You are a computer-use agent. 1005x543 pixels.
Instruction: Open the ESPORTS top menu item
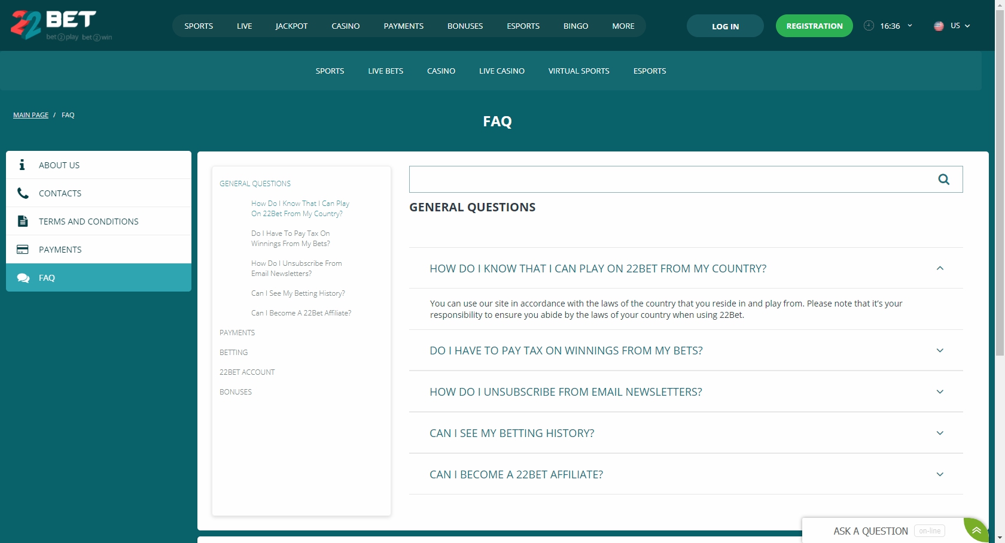tap(523, 26)
